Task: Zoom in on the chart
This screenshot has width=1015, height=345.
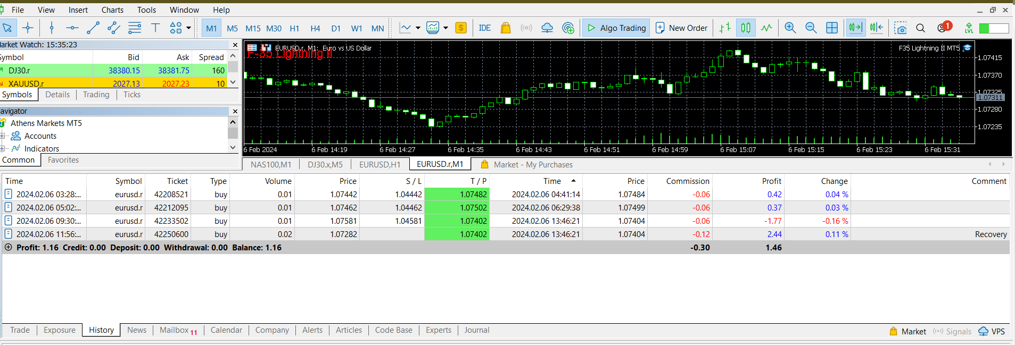Action: coord(790,28)
